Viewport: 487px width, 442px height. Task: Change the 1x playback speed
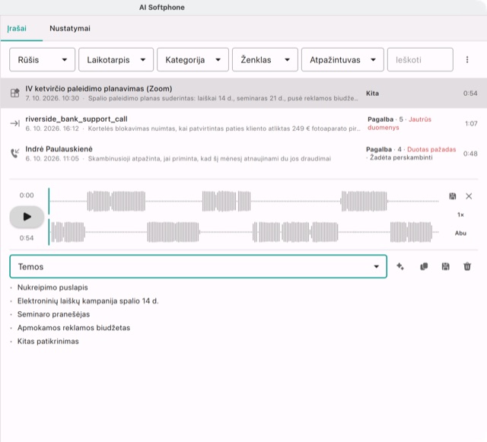click(460, 215)
